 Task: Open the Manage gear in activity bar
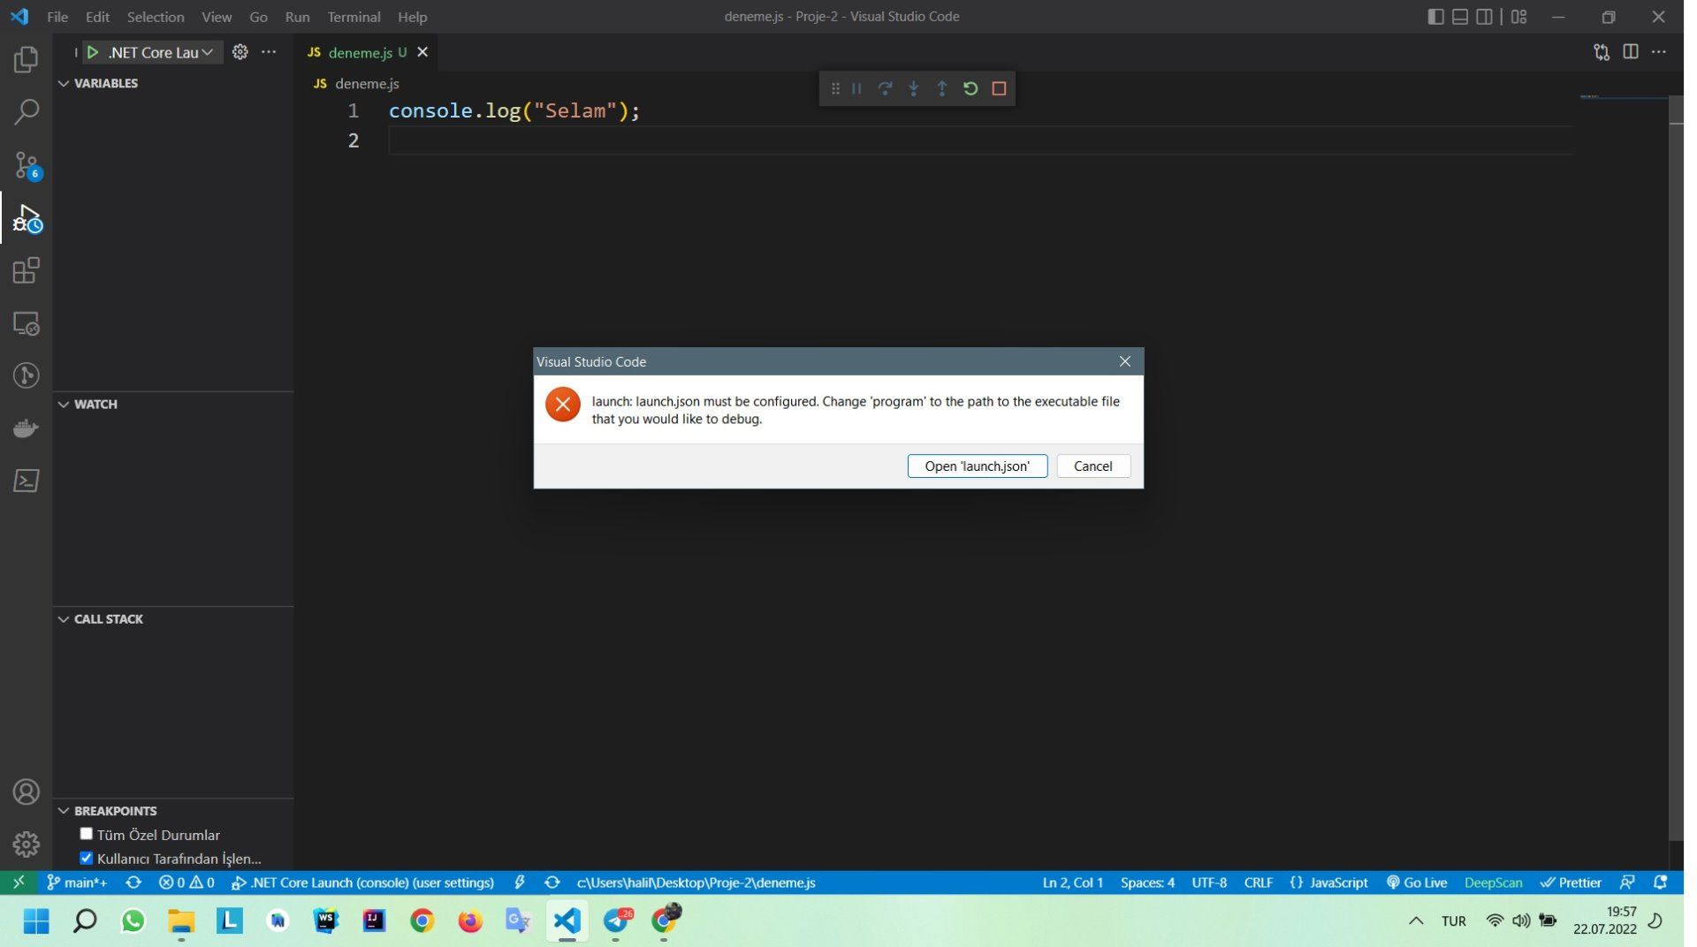click(27, 844)
